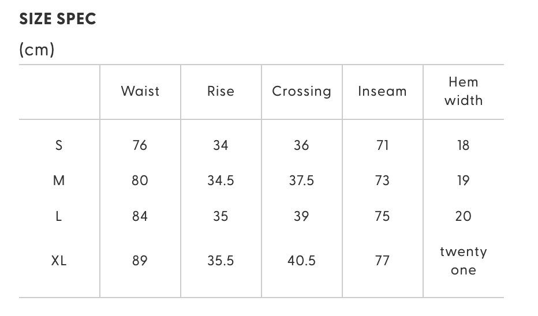Screen dimensions: 538x316
Task: Click waist value 76 for size S
Action: pos(140,145)
